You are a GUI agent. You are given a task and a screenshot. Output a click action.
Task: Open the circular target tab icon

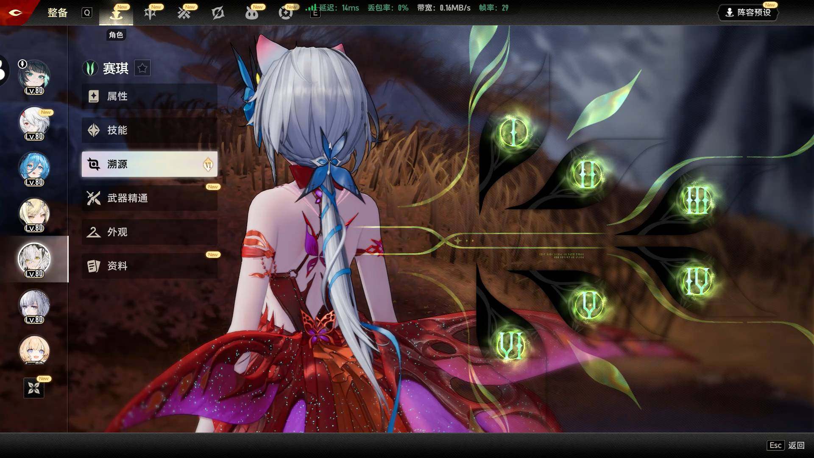pyautogui.click(x=286, y=13)
